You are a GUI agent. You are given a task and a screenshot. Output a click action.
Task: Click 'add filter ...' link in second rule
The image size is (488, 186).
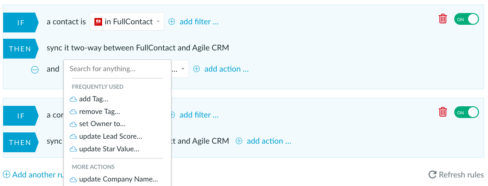[199, 115]
